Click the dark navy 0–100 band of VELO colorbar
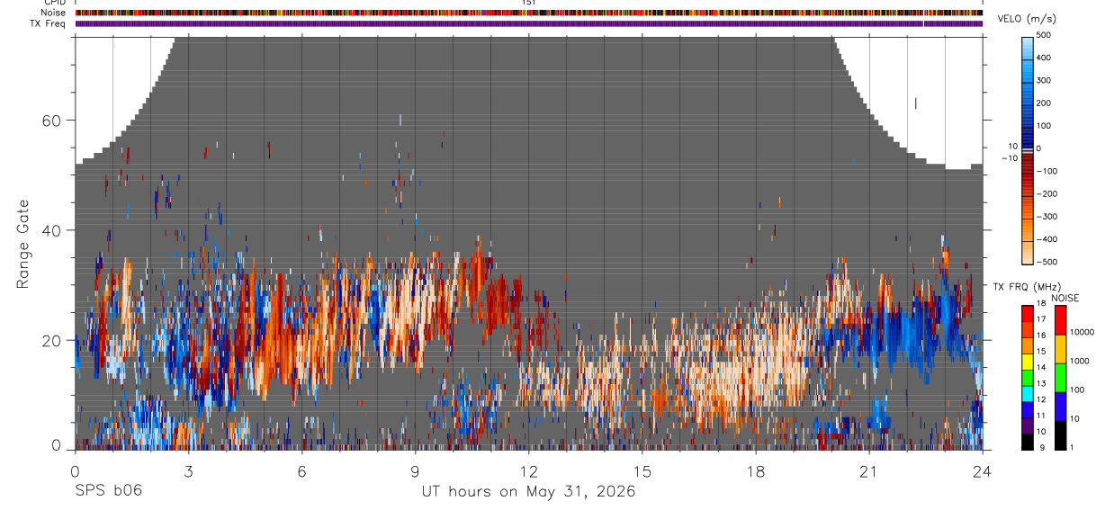This screenshot has height=510, width=1105. click(x=1029, y=137)
